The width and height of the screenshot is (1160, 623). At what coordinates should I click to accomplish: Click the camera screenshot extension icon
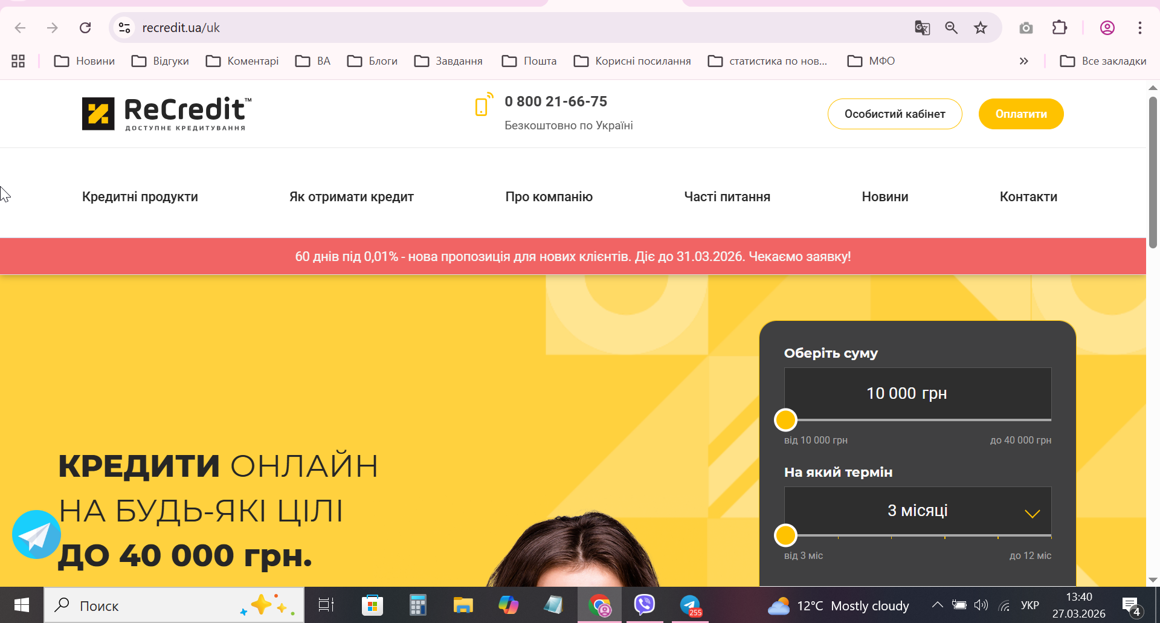(x=1026, y=28)
